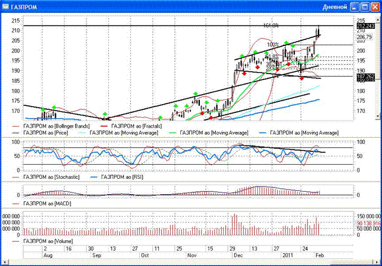Click the date label 24 on time axis
Screen dimensions: 382x266
tap(305, 249)
